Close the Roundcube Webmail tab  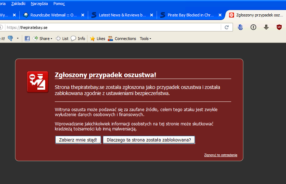[83, 15]
